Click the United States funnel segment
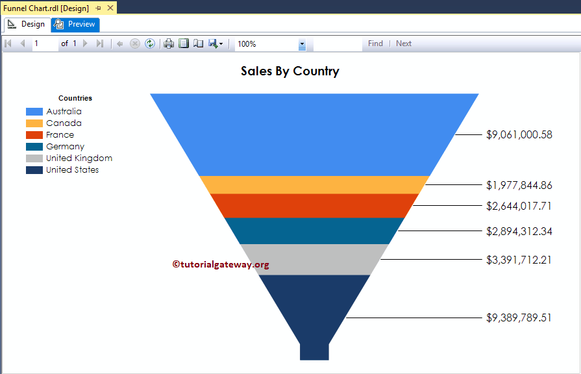581x374 pixels. click(314, 305)
